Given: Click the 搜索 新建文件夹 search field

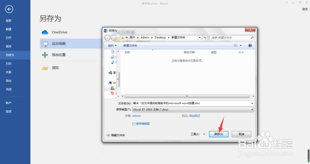Looking at the screenshot, I should pyautogui.click(x=230, y=38).
